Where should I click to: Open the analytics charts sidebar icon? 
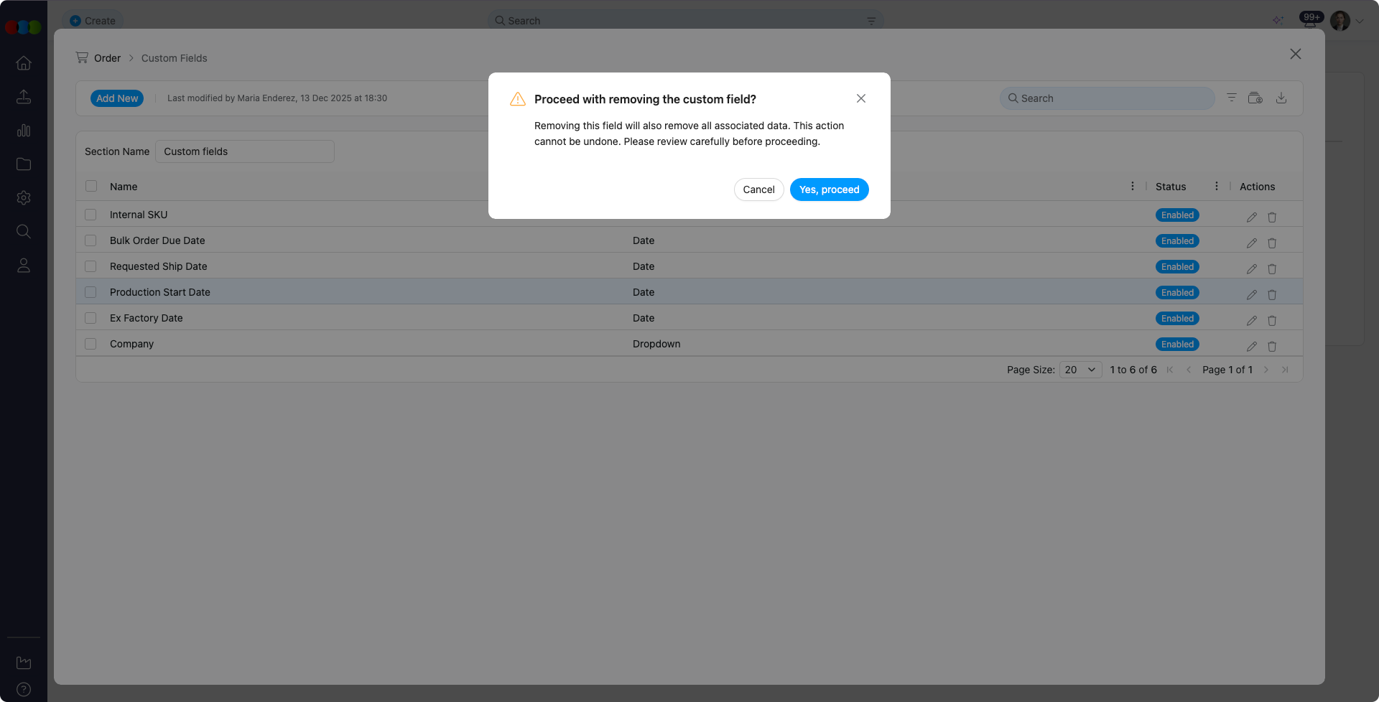tap(24, 131)
